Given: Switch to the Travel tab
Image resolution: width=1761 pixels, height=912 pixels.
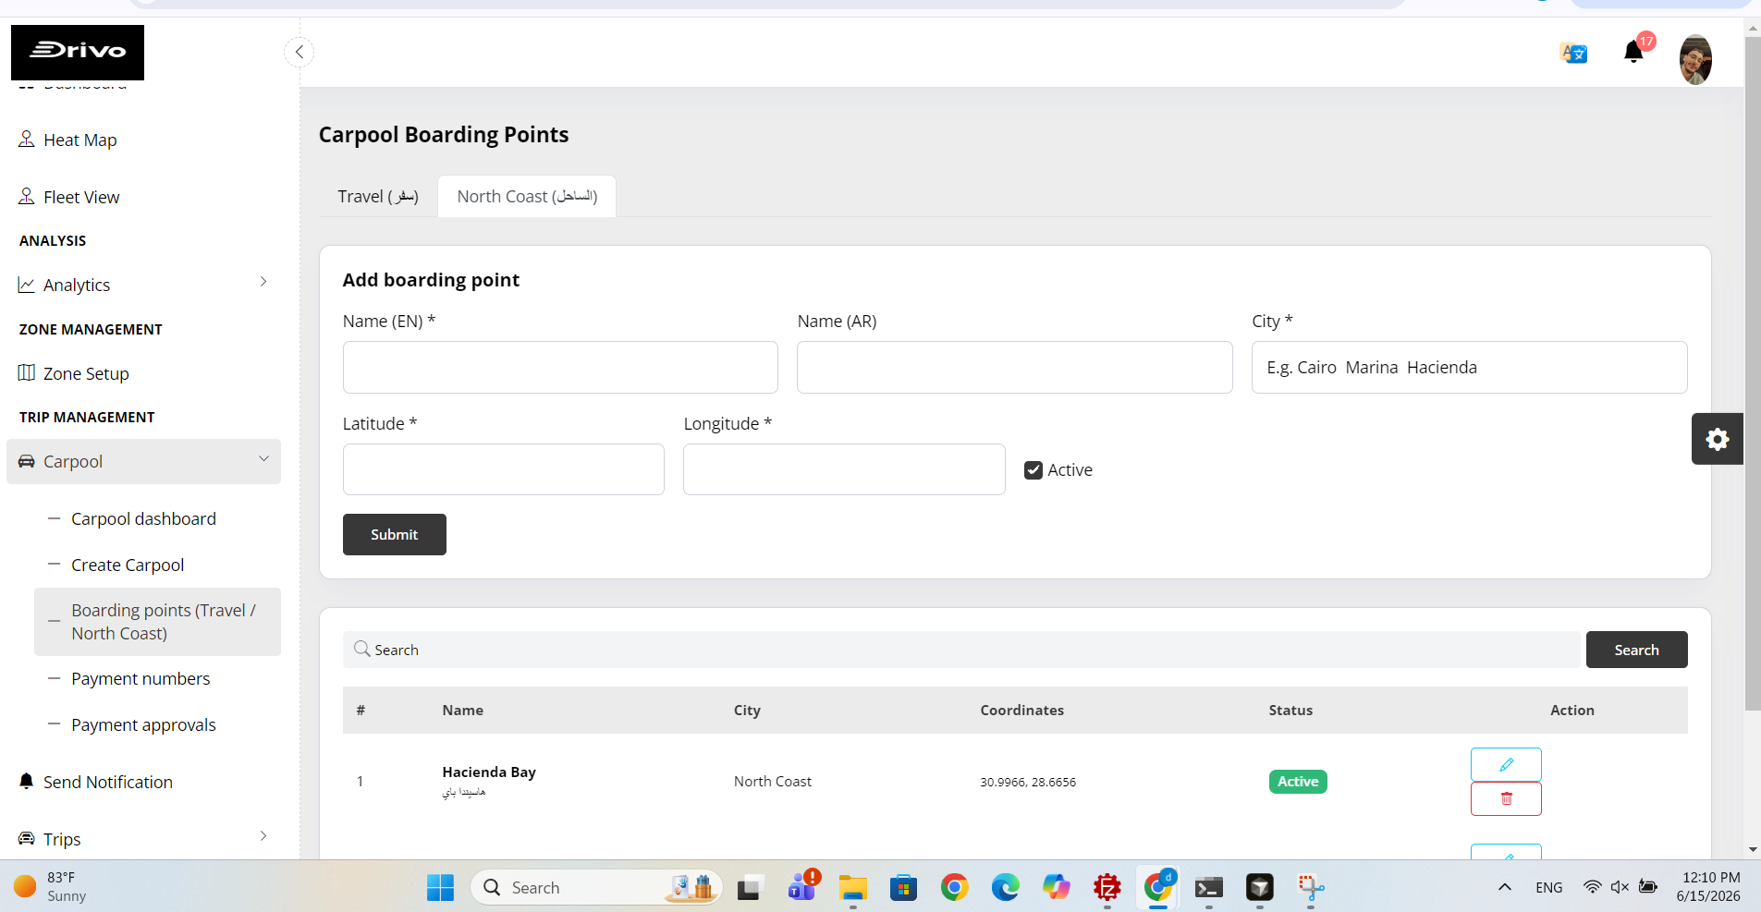Looking at the screenshot, I should point(378,197).
